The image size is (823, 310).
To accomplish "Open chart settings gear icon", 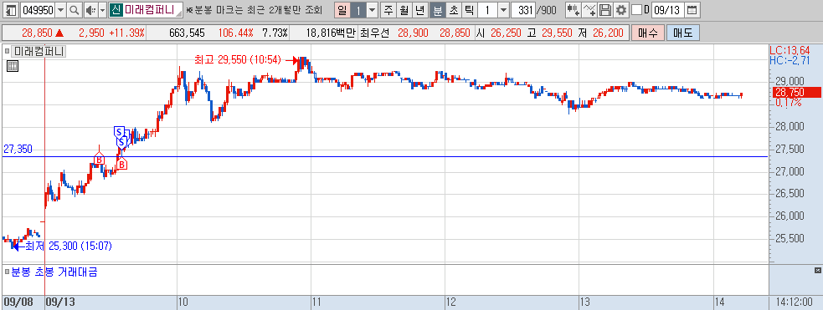I will click(621, 10).
